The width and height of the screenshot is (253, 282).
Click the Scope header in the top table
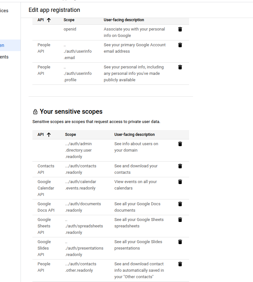(69, 20)
